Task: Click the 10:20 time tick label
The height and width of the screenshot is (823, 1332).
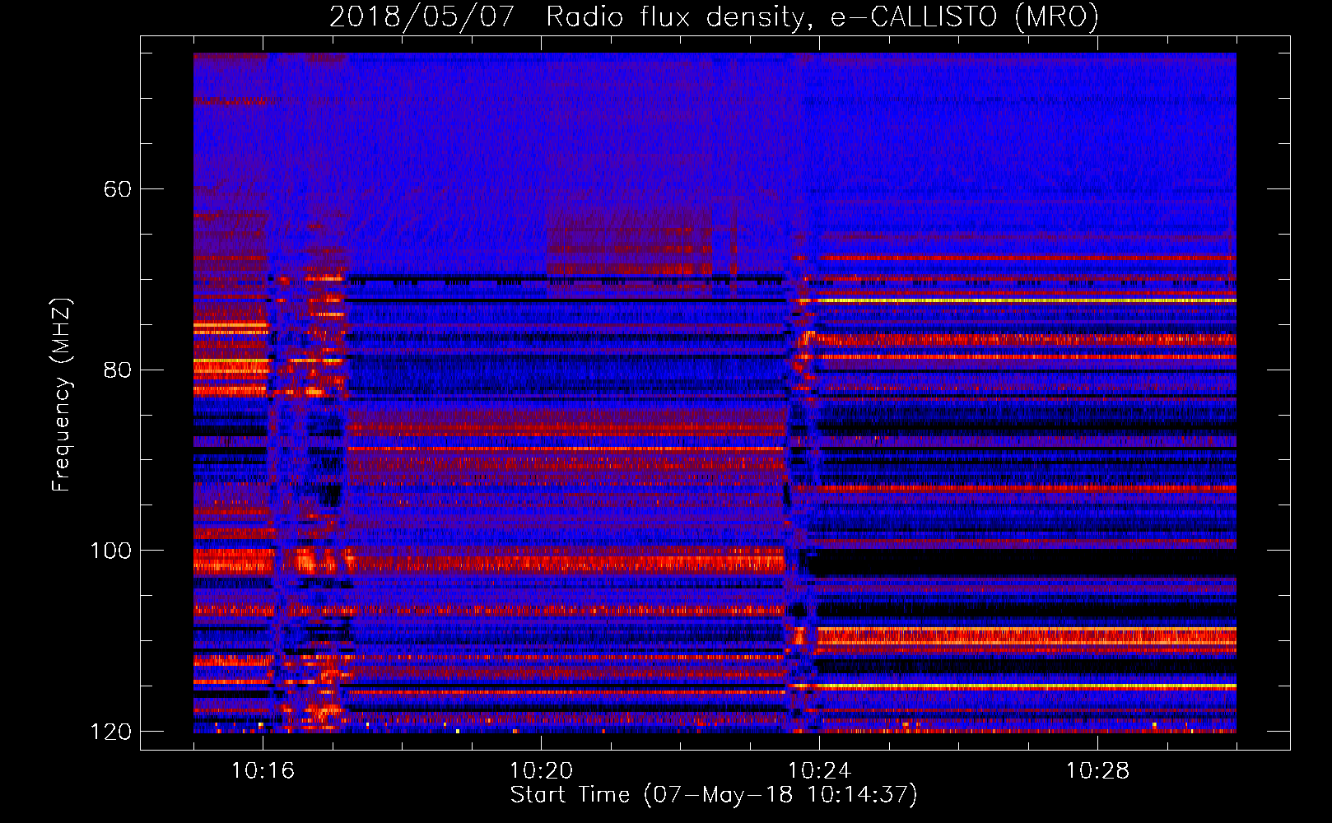Action: [541, 771]
